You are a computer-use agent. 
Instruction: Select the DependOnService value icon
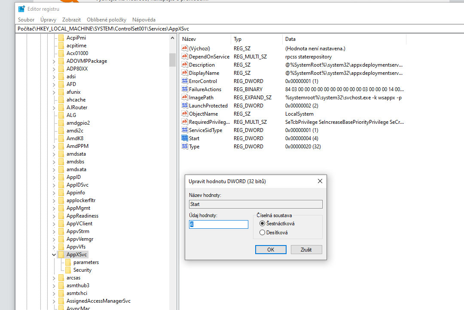click(185, 57)
